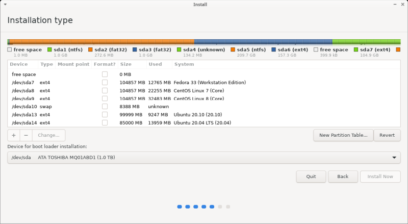Toggle Format checkbox for /dev/sda9
This screenshot has width=408, height=224.
(x=105, y=98)
